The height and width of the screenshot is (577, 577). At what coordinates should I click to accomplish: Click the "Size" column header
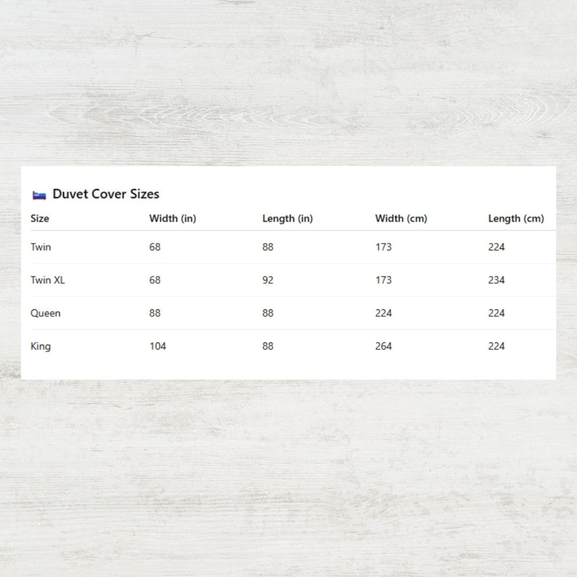pyautogui.click(x=40, y=218)
